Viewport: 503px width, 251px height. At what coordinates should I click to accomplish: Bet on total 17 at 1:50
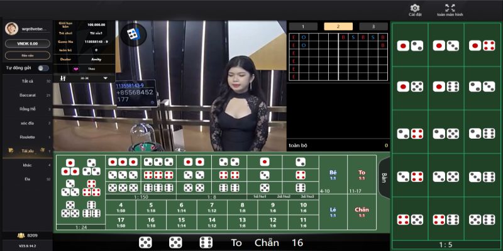point(121,223)
